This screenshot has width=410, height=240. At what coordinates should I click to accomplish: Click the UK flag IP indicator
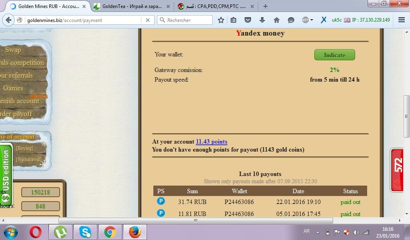[347, 20]
